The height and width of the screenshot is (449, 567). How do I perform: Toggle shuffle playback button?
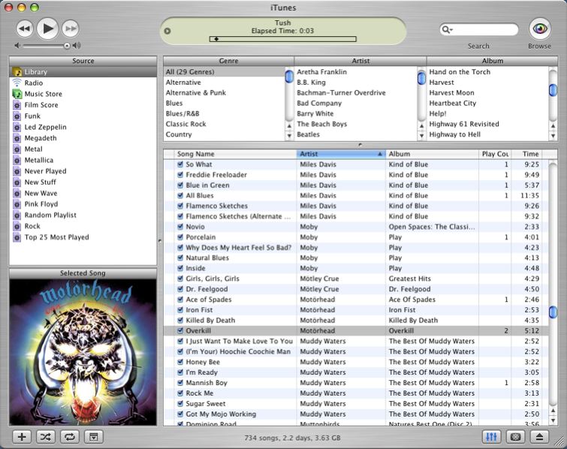[46, 436]
